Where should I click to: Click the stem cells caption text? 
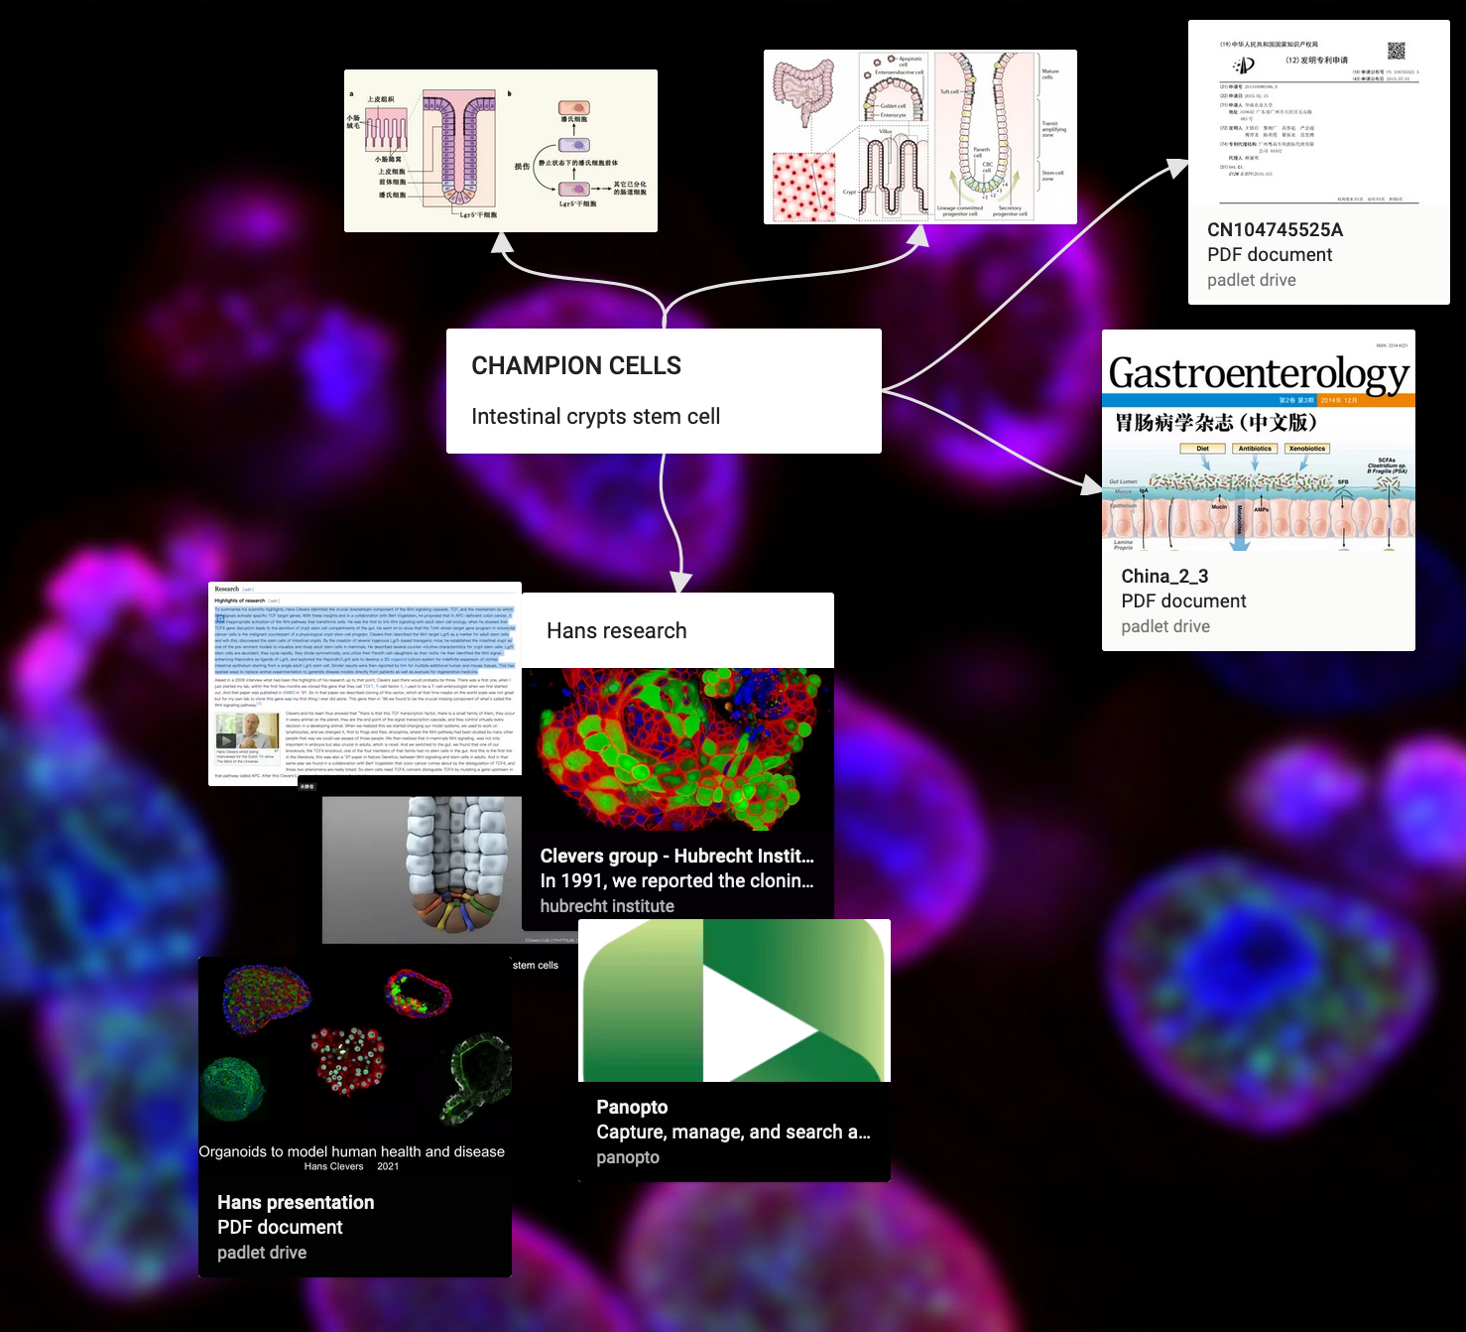point(536,965)
